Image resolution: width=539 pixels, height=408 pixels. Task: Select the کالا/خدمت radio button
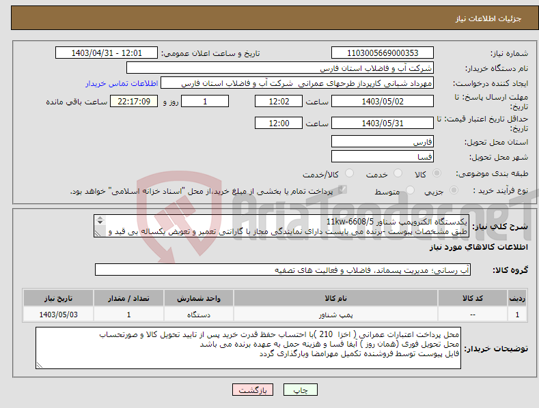pyautogui.click(x=349, y=173)
